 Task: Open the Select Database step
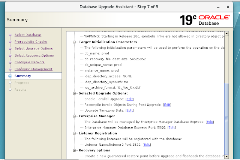coord(28,35)
